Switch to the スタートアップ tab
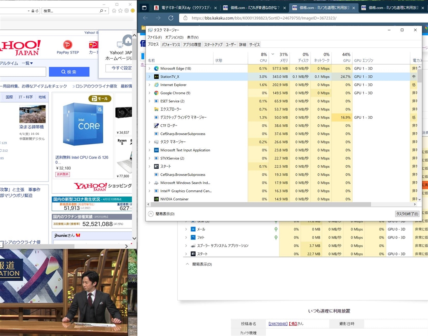 click(x=213, y=44)
